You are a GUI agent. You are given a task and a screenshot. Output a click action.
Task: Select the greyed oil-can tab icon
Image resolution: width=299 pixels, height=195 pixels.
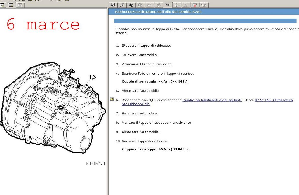point(204,5)
